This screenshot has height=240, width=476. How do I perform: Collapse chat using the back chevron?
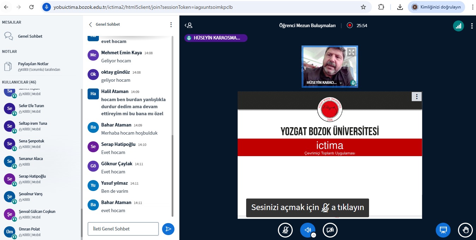click(x=90, y=25)
